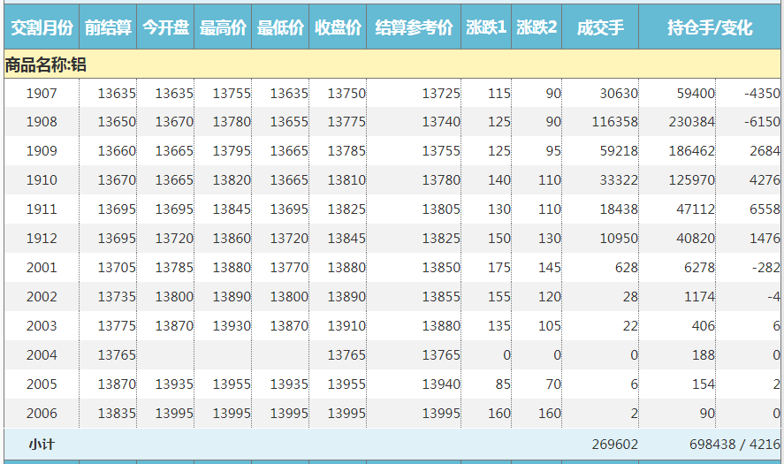The width and height of the screenshot is (784, 464).
Task: Click the 前结算 column header
Action: tap(108, 28)
